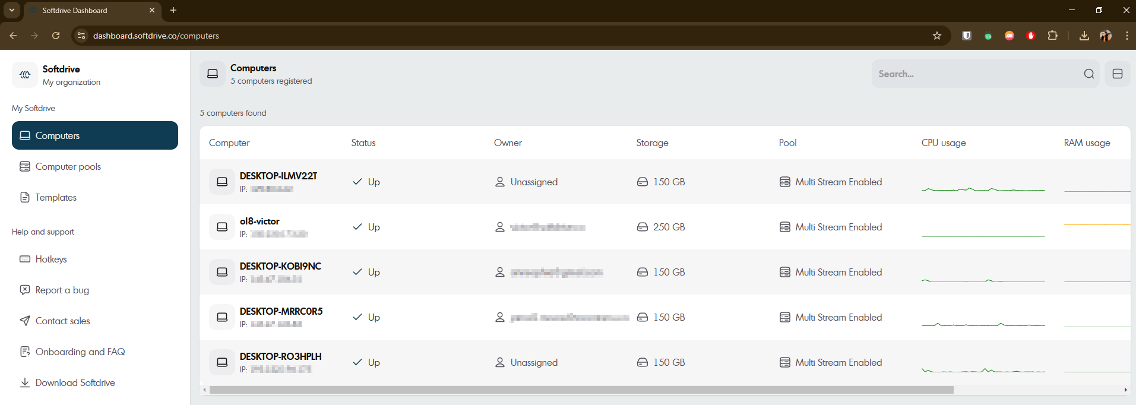
Task: Click the dashboard.softdrive.co address bar
Action: (x=511, y=36)
